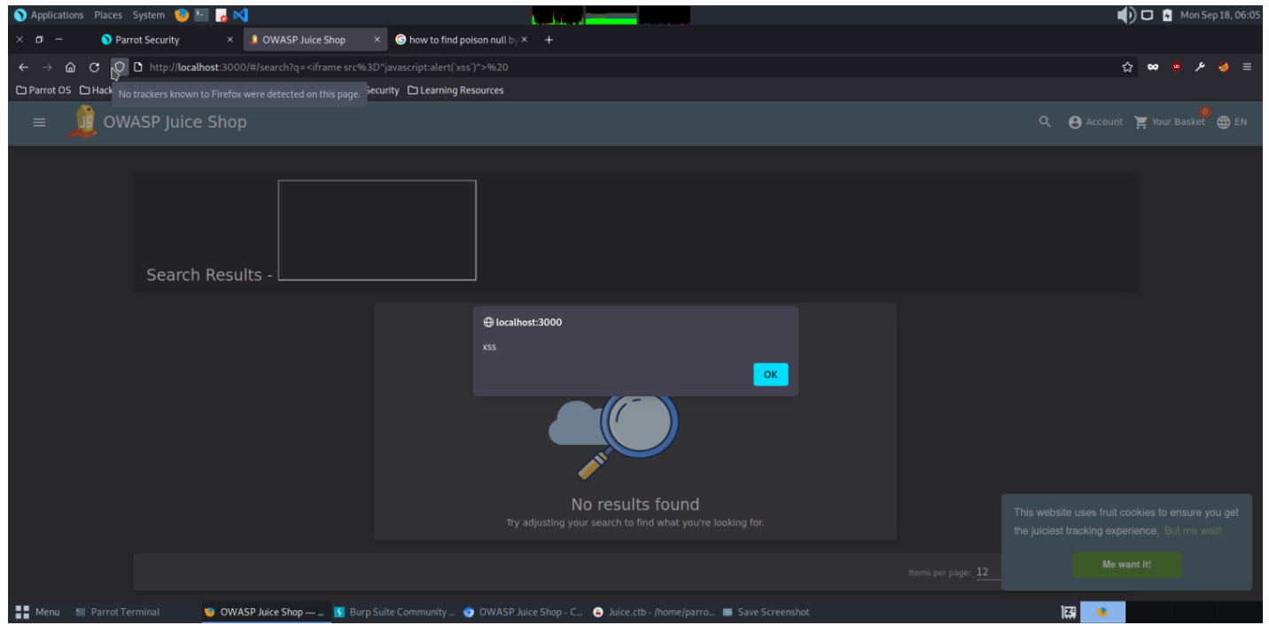
Task: Open the Account menu
Action: click(1095, 122)
